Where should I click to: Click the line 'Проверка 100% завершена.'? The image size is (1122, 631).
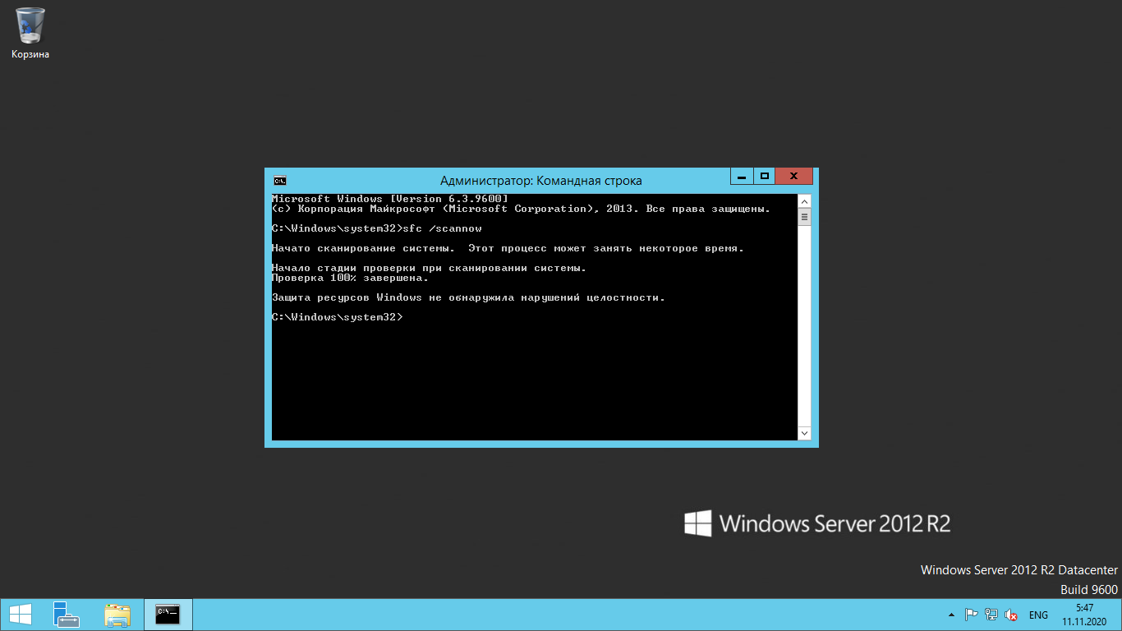coord(351,278)
